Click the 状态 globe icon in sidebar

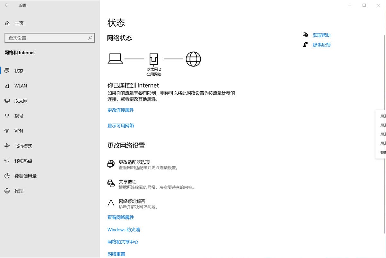tap(7, 71)
